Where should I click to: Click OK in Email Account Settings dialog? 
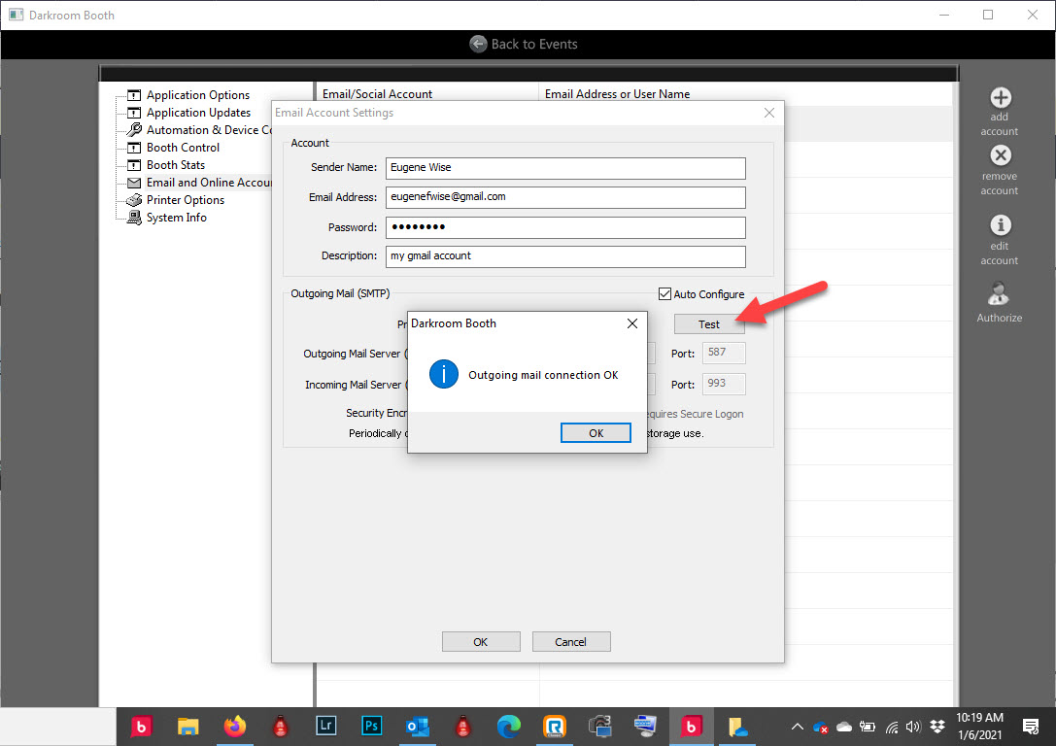coord(481,642)
